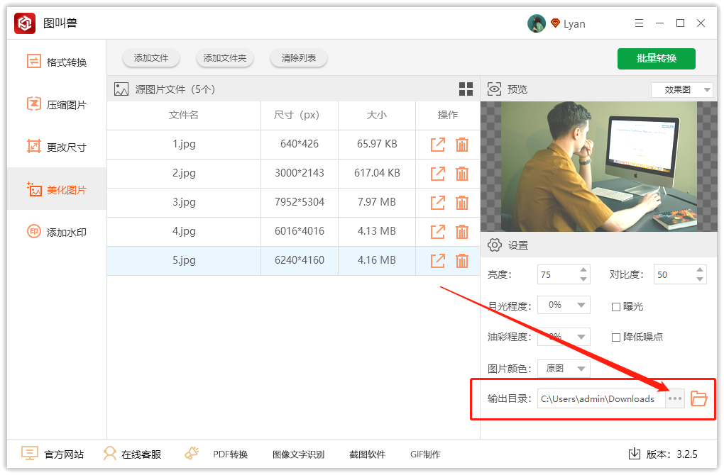Click the browse dots for output directory
The image size is (724, 475).
click(675, 398)
